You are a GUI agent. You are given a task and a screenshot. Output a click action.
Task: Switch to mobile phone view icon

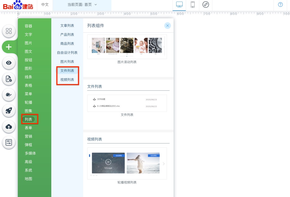tap(193, 5)
